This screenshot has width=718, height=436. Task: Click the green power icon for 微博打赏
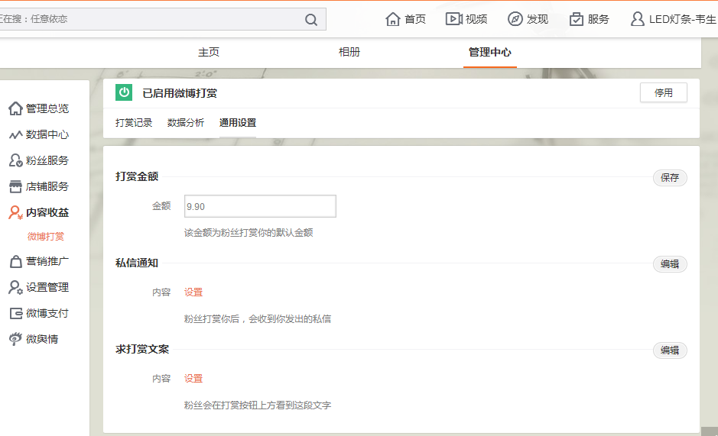click(x=124, y=92)
